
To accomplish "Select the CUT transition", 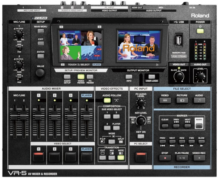I will coord(103,158).
